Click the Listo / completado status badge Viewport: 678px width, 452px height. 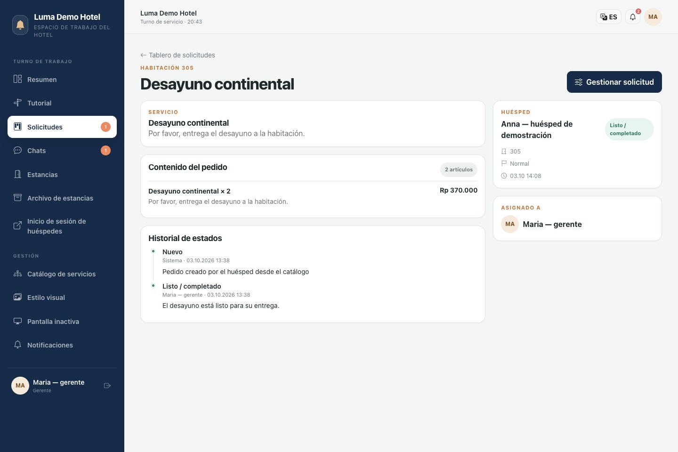630,129
